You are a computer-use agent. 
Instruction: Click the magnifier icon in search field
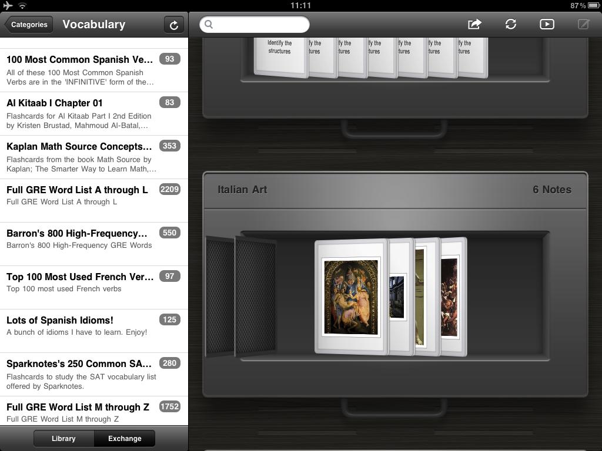[209, 24]
